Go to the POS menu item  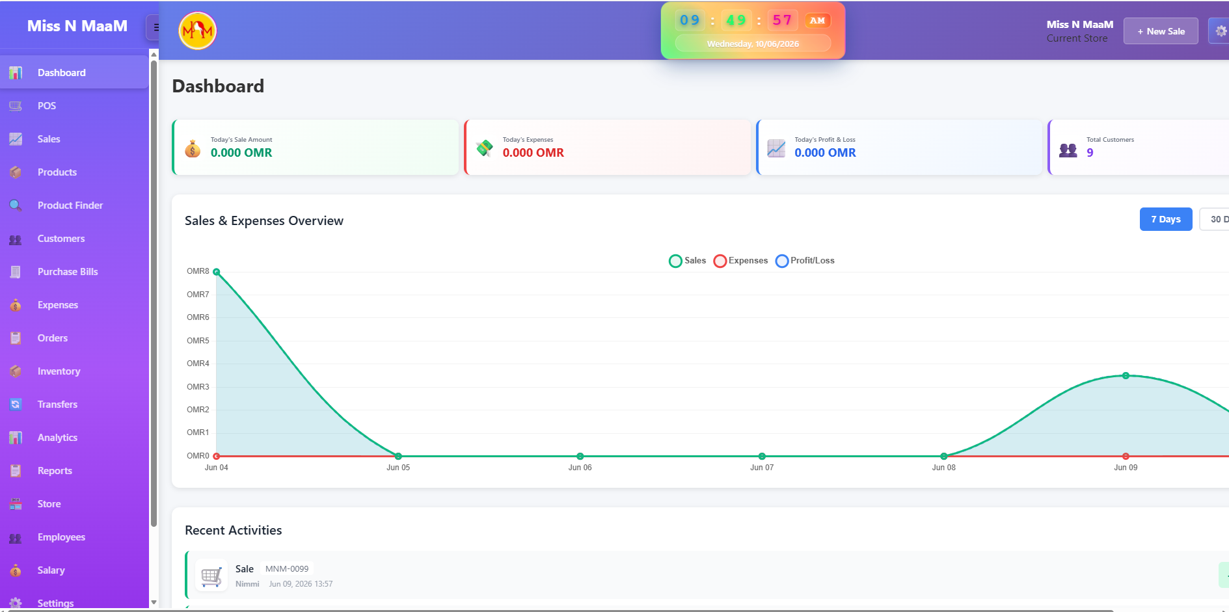click(75, 106)
